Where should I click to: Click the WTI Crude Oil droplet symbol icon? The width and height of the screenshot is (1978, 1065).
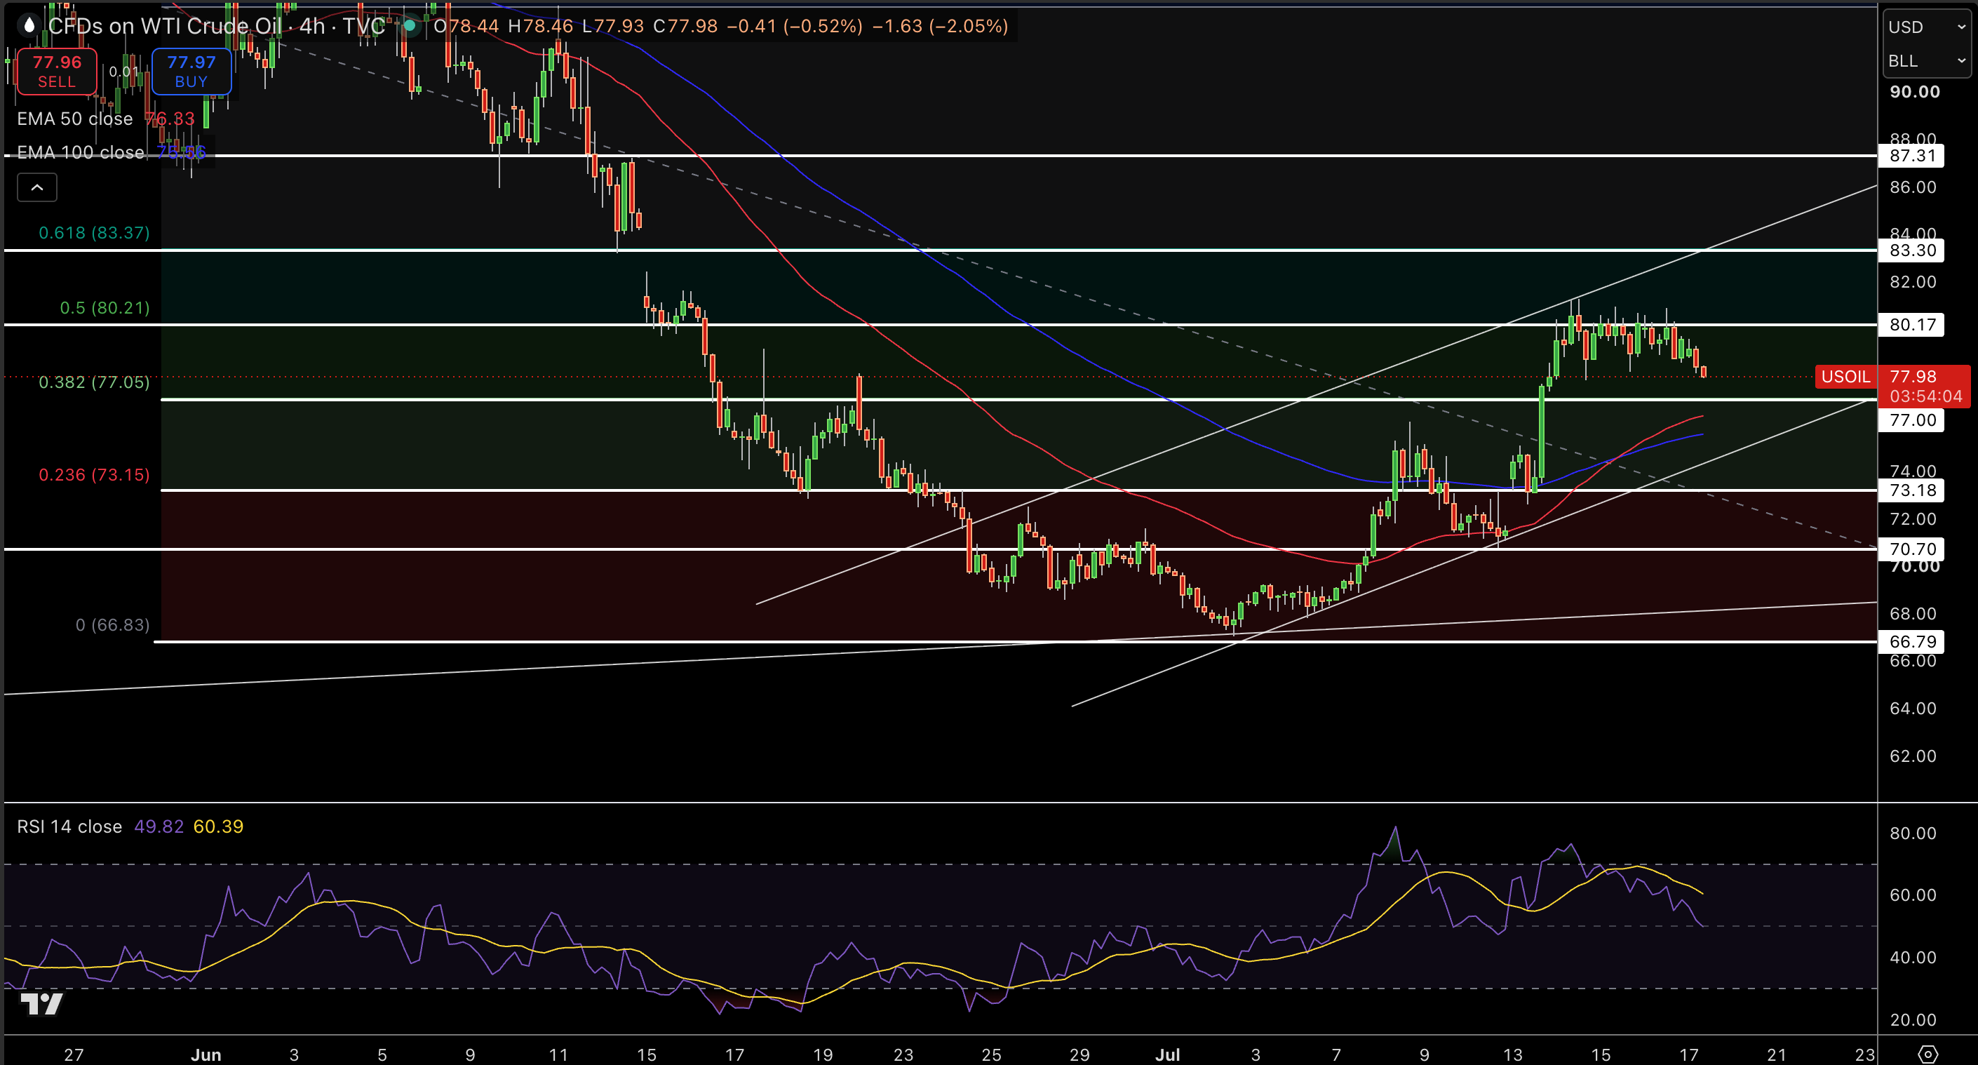pyautogui.click(x=29, y=26)
